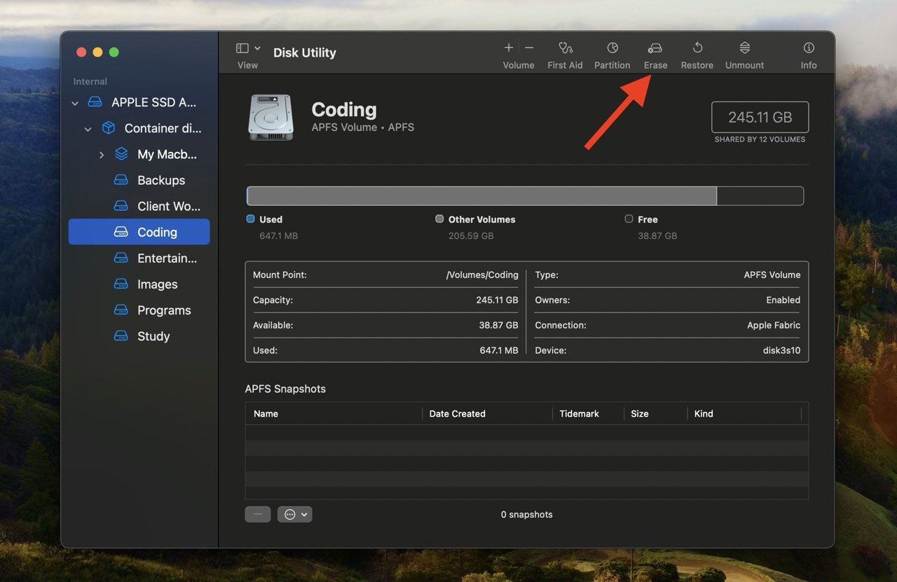897x582 pixels.
Task: Expand the My Macbook volume group
Action: point(101,155)
